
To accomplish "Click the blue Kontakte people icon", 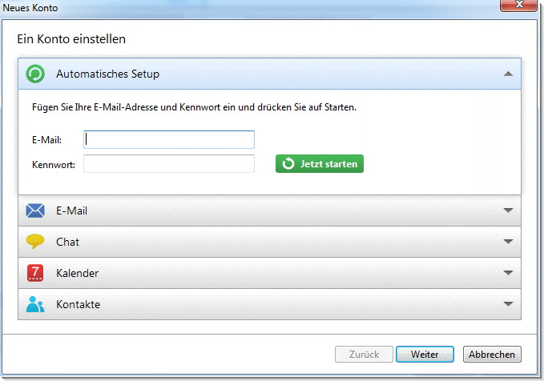I will point(35,304).
